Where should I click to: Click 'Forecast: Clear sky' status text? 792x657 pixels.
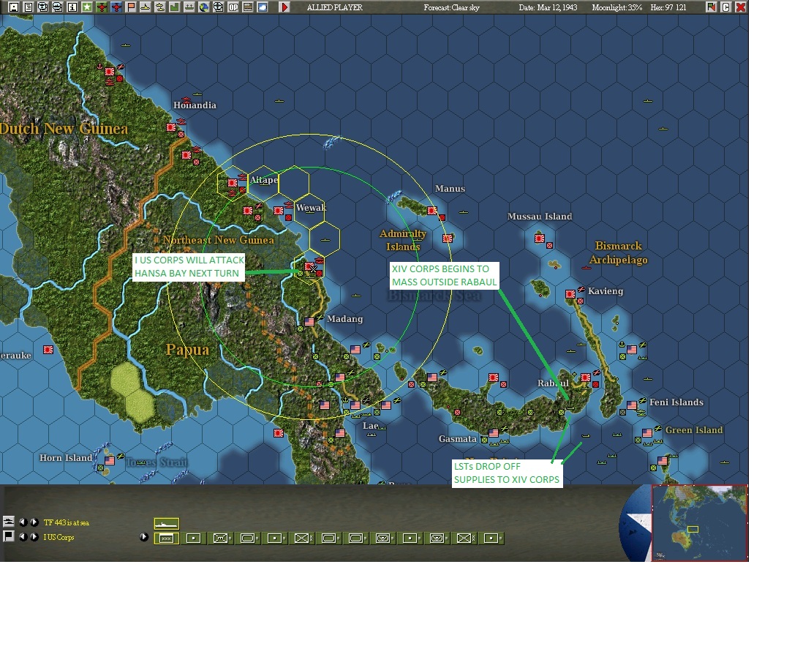(x=451, y=7)
